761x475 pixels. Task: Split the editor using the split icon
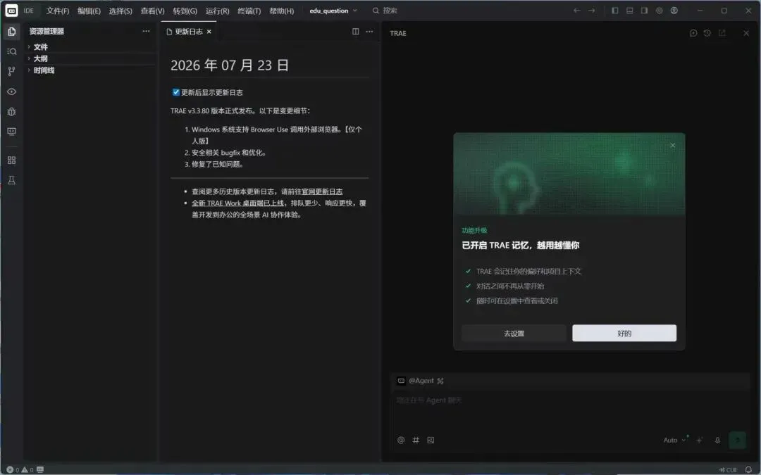355,32
